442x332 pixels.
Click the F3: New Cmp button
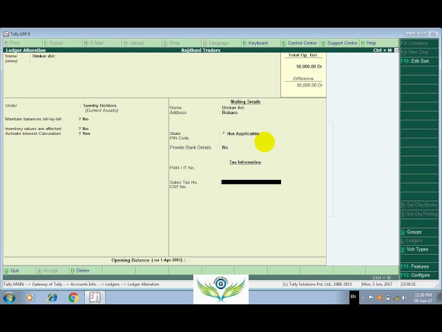pos(419,53)
